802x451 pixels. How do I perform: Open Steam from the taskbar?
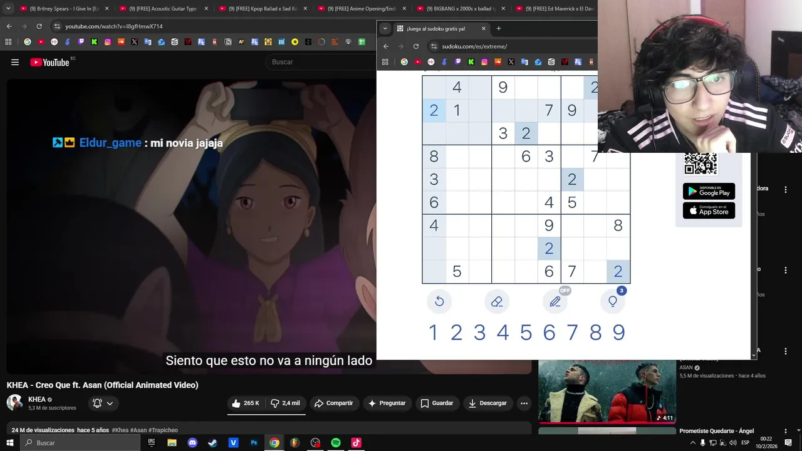click(x=213, y=443)
